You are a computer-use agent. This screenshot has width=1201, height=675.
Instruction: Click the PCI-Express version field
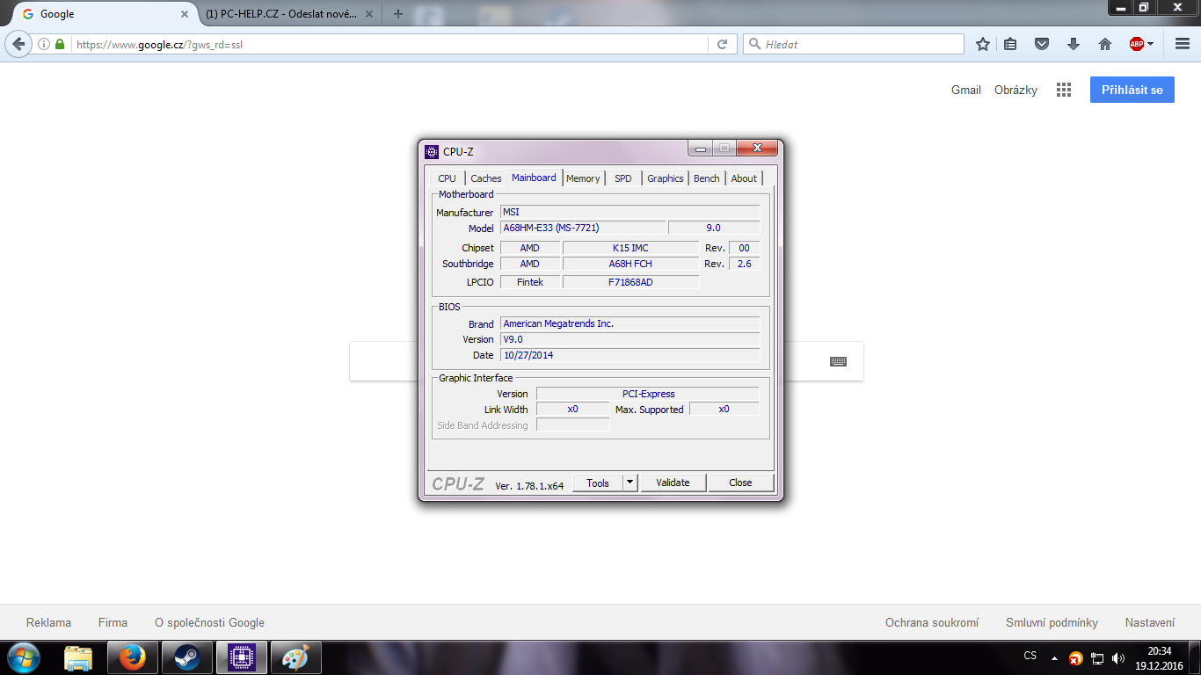pos(648,394)
